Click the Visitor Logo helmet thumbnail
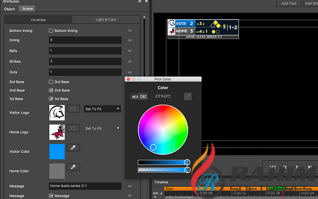The image size is (318, 199). coord(57,113)
